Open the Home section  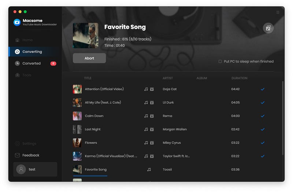point(35,40)
